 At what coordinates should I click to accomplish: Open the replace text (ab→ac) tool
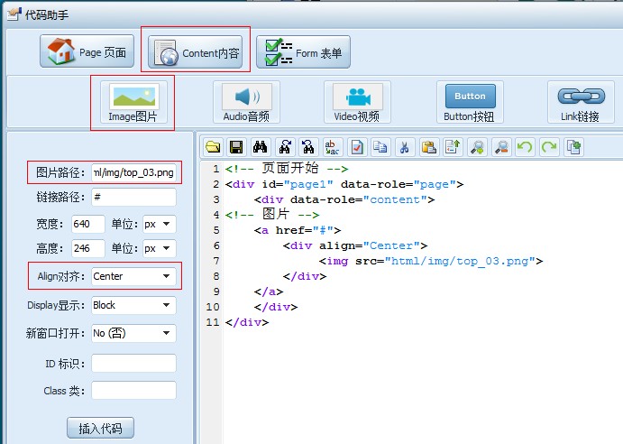[333, 147]
